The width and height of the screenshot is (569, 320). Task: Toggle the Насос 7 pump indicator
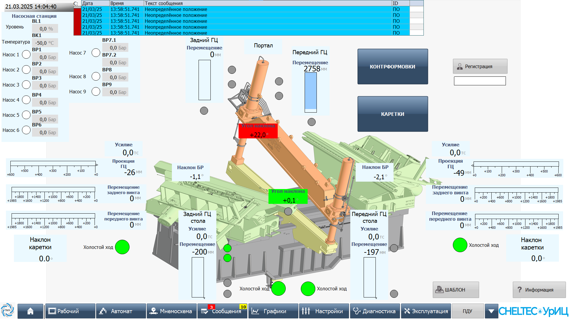(96, 53)
